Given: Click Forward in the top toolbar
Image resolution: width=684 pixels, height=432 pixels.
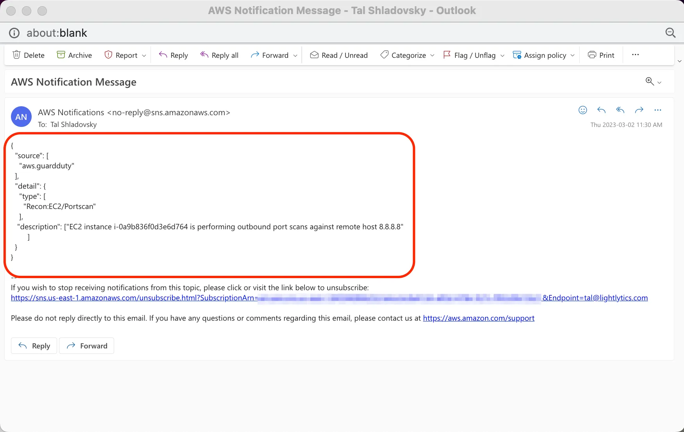Looking at the screenshot, I should [270, 55].
